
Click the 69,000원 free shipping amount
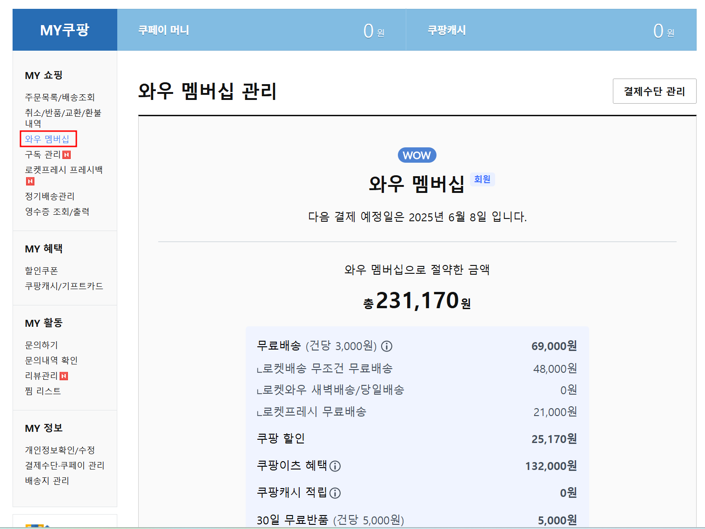coord(554,346)
